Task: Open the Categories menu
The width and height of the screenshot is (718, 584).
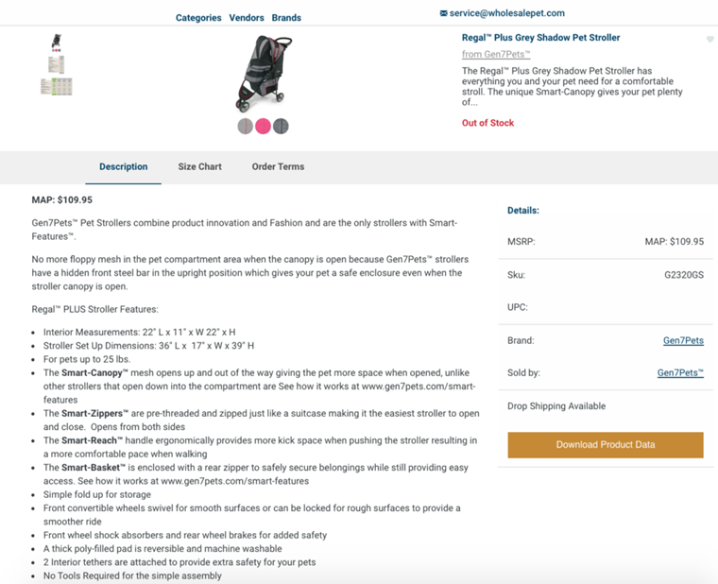Action: pos(198,18)
